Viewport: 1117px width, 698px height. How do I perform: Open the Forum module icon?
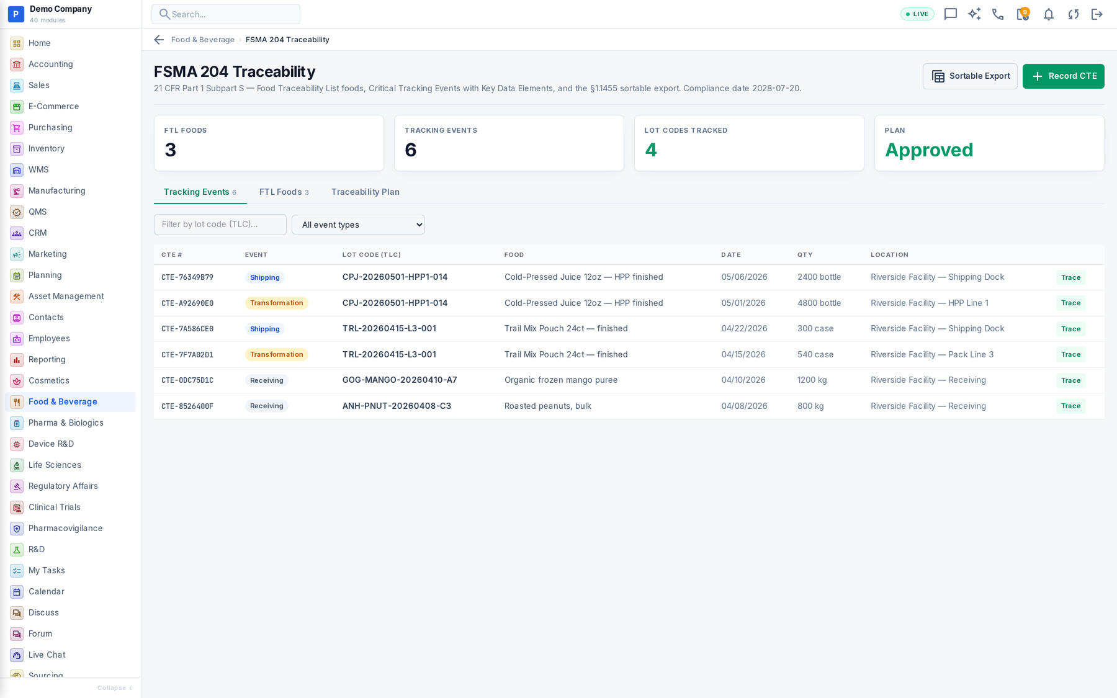[17, 634]
